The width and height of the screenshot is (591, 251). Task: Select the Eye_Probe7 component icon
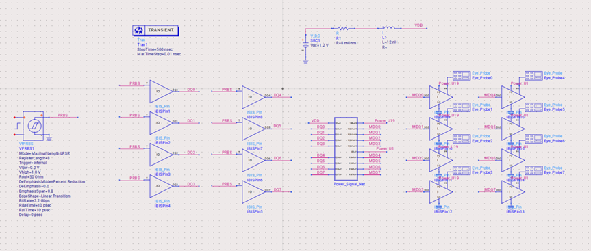tap(533, 170)
